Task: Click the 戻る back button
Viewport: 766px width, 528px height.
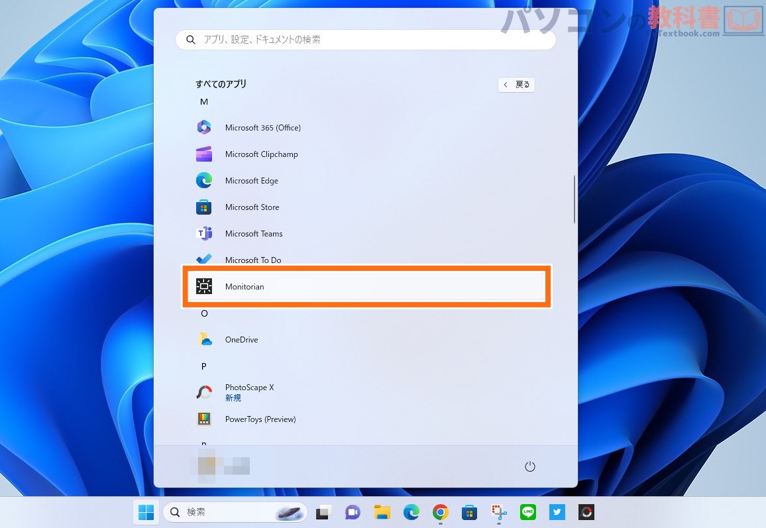Action: point(516,85)
